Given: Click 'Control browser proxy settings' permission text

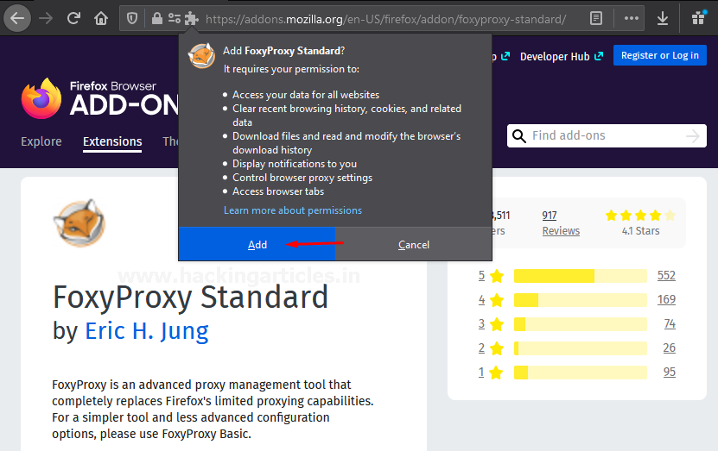Looking at the screenshot, I should pyautogui.click(x=302, y=178).
